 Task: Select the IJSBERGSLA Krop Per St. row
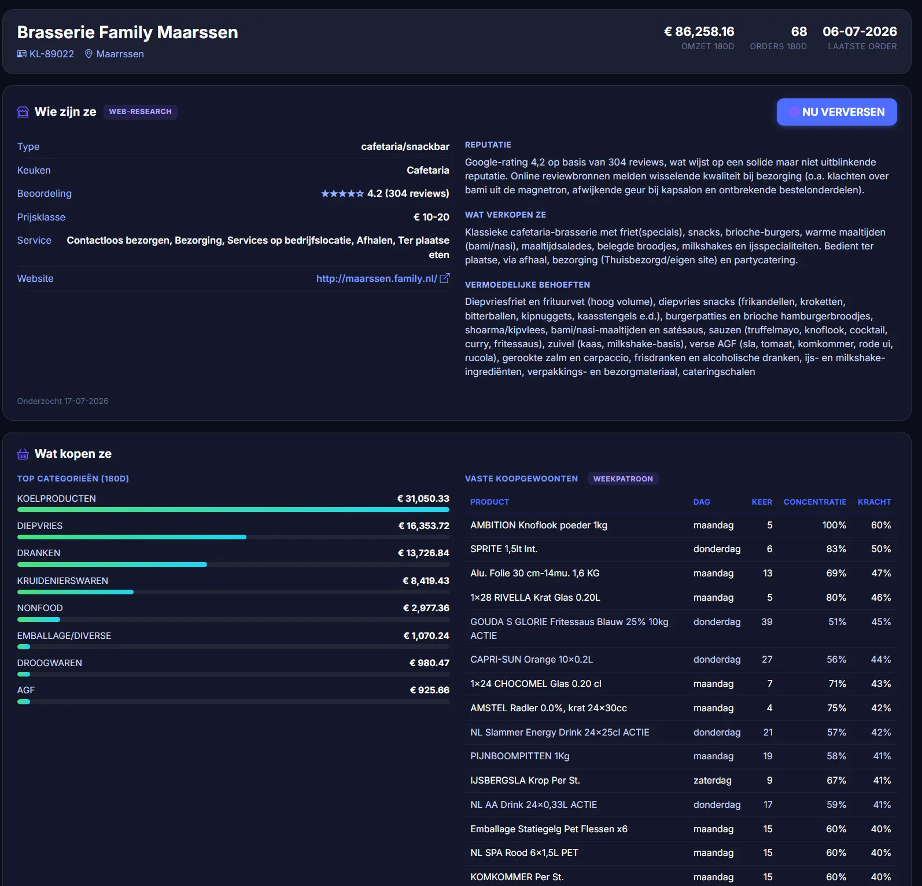pos(681,781)
